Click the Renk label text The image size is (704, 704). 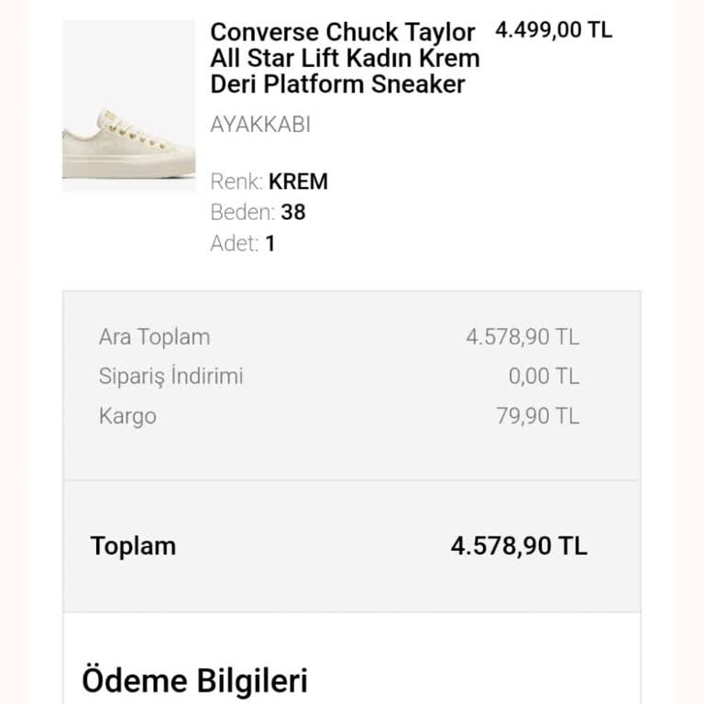pos(236,181)
